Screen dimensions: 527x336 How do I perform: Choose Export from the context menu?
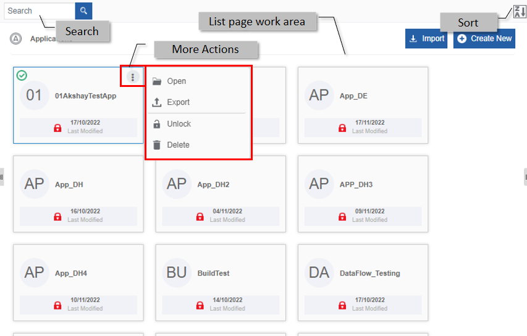pos(196,102)
